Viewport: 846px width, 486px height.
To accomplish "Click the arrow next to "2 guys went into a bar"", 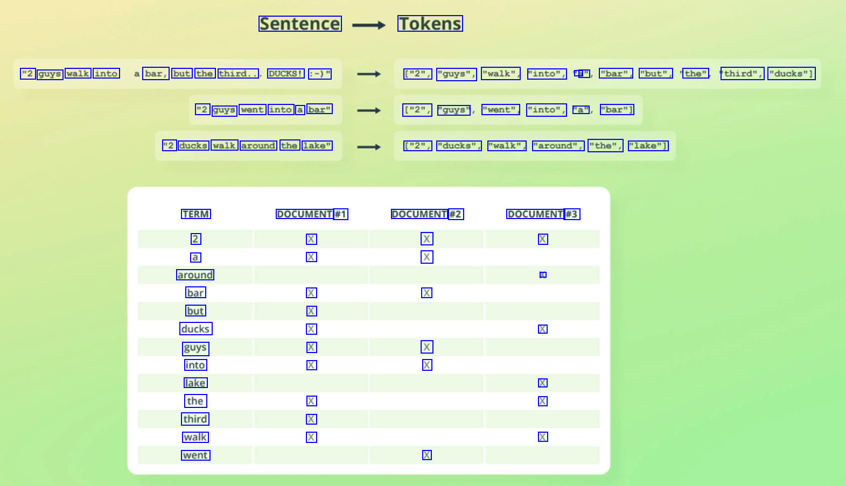I will click(x=369, y=110).
